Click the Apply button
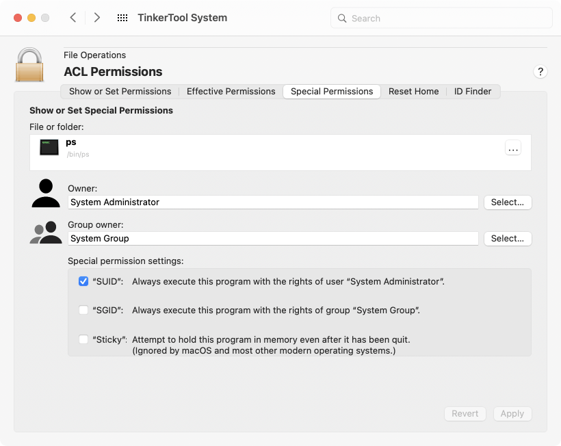Screen dimensions: 561x446 tap(512, 414)
